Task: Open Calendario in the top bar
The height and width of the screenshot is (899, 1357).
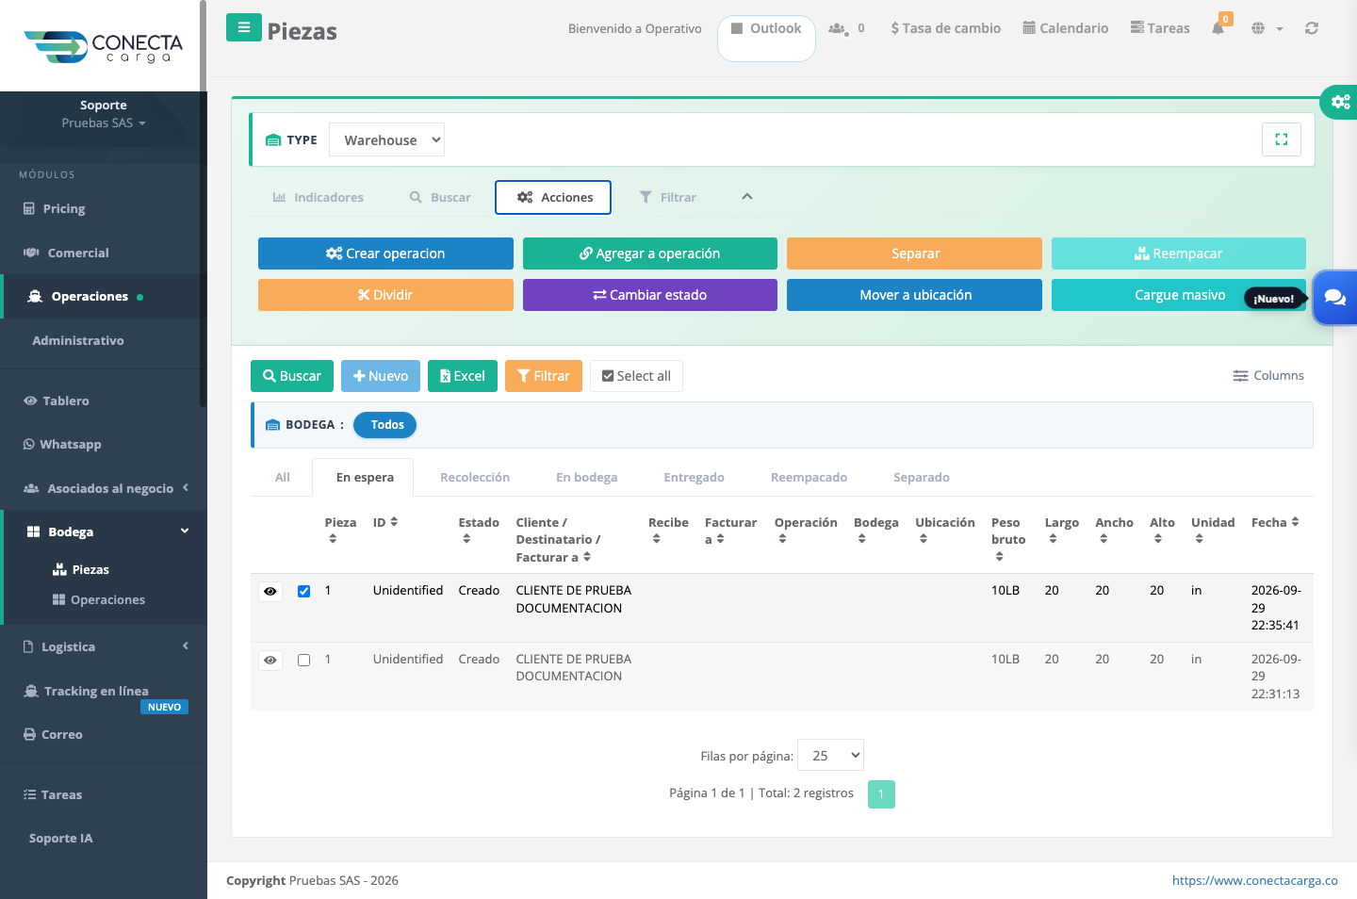Action: [1066, 28]
